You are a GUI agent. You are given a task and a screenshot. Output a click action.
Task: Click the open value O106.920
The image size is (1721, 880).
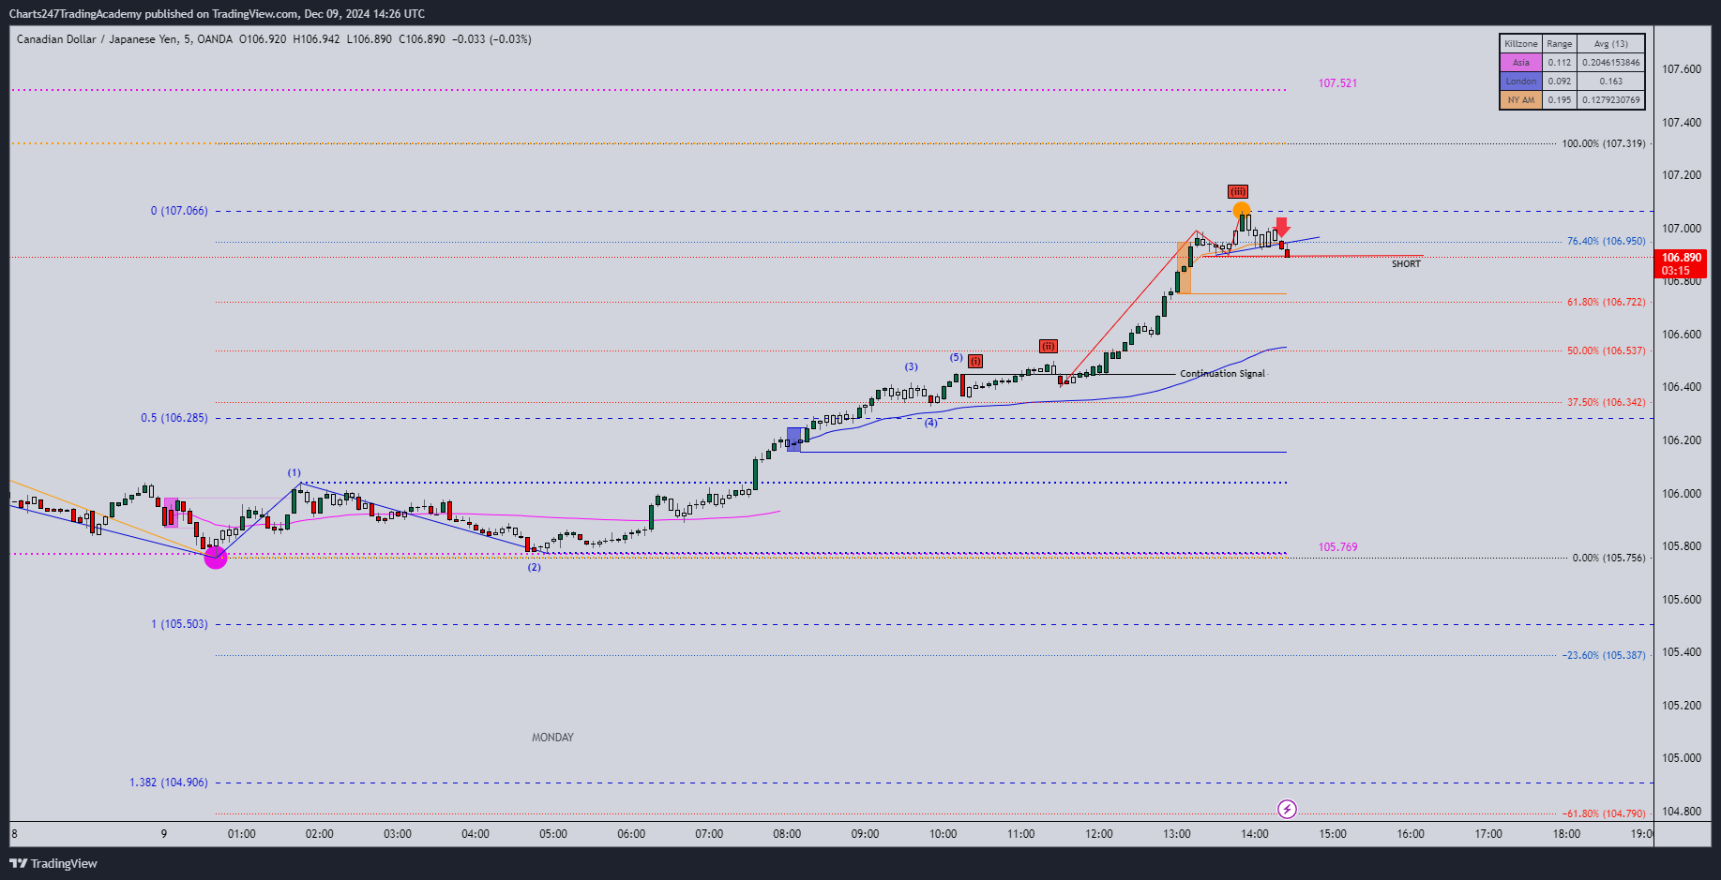(x=263, y=39)
